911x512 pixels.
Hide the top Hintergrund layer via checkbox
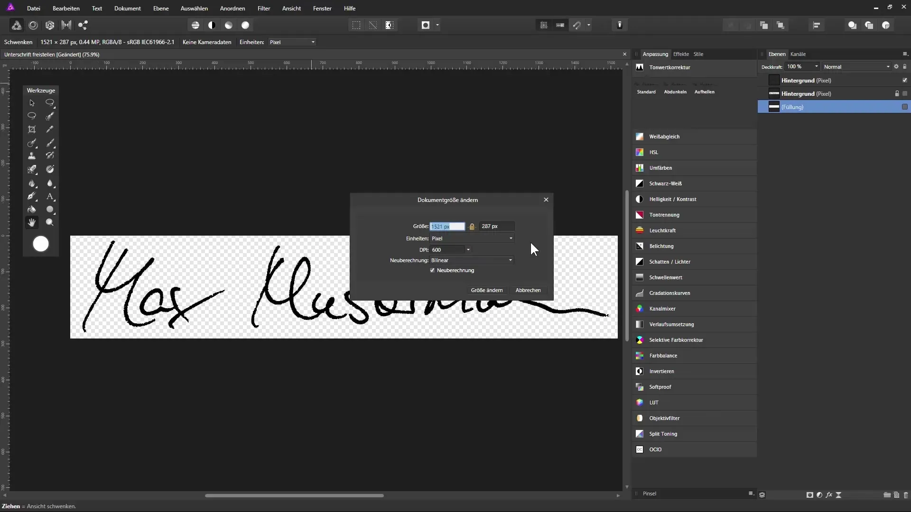905,81
